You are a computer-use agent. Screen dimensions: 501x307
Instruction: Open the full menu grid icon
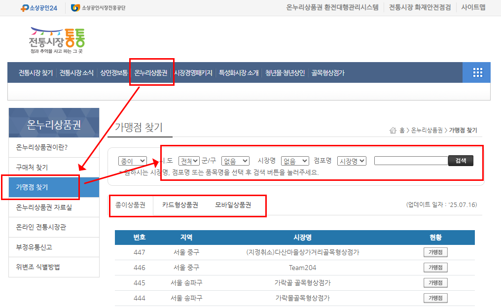tap(477, 72)
